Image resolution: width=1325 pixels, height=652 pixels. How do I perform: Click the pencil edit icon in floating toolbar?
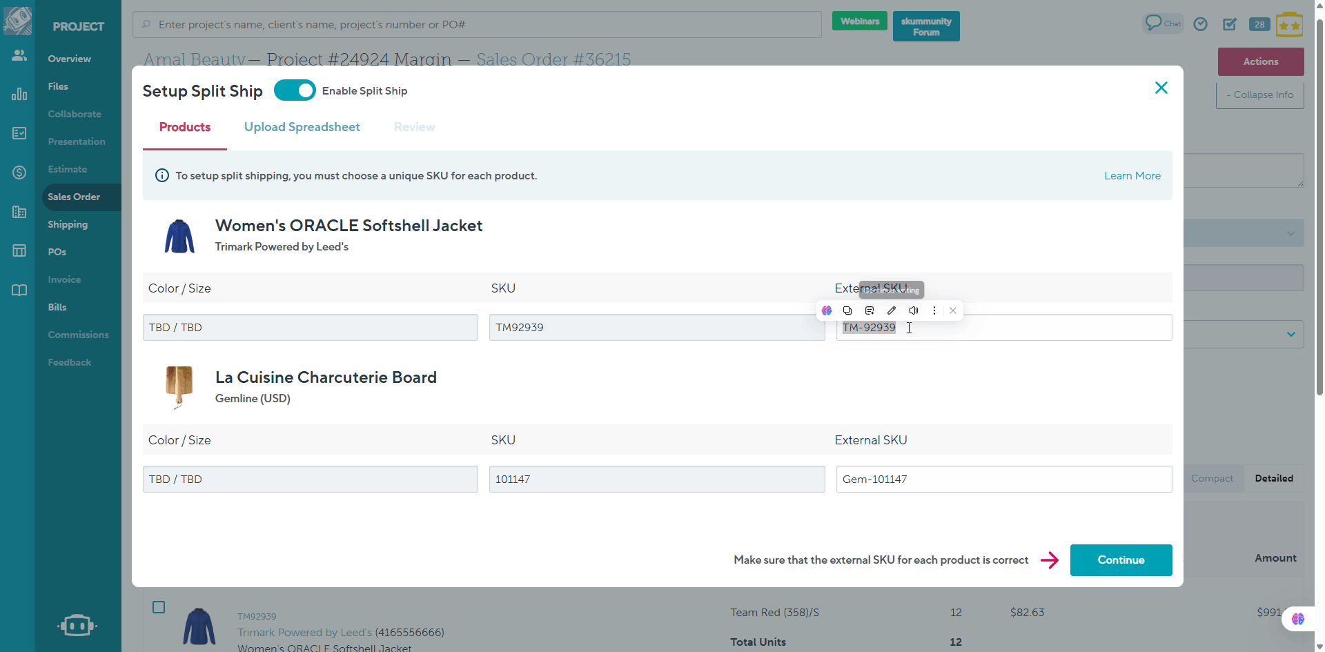[892, 310]
